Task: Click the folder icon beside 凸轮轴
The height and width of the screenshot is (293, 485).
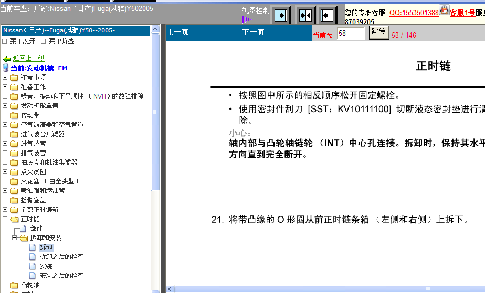Action: pos(14,285)
